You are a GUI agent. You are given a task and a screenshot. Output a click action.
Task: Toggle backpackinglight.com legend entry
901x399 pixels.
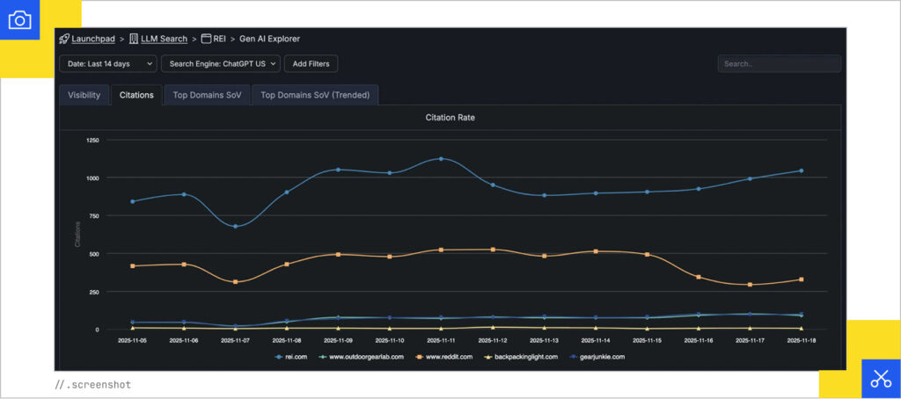pyautogui.click(x=522, y=357)
